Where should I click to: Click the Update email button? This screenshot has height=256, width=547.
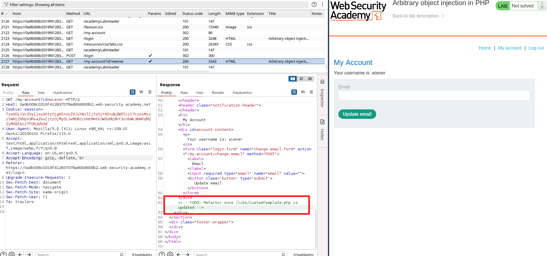pyautogui.click(x=357, y=114)
